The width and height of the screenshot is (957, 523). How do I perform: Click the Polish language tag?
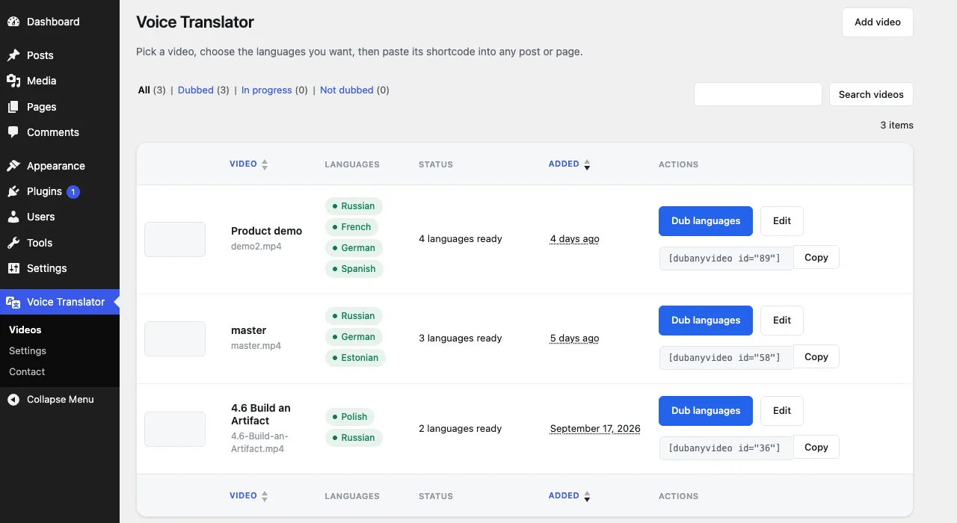[351, 417]
